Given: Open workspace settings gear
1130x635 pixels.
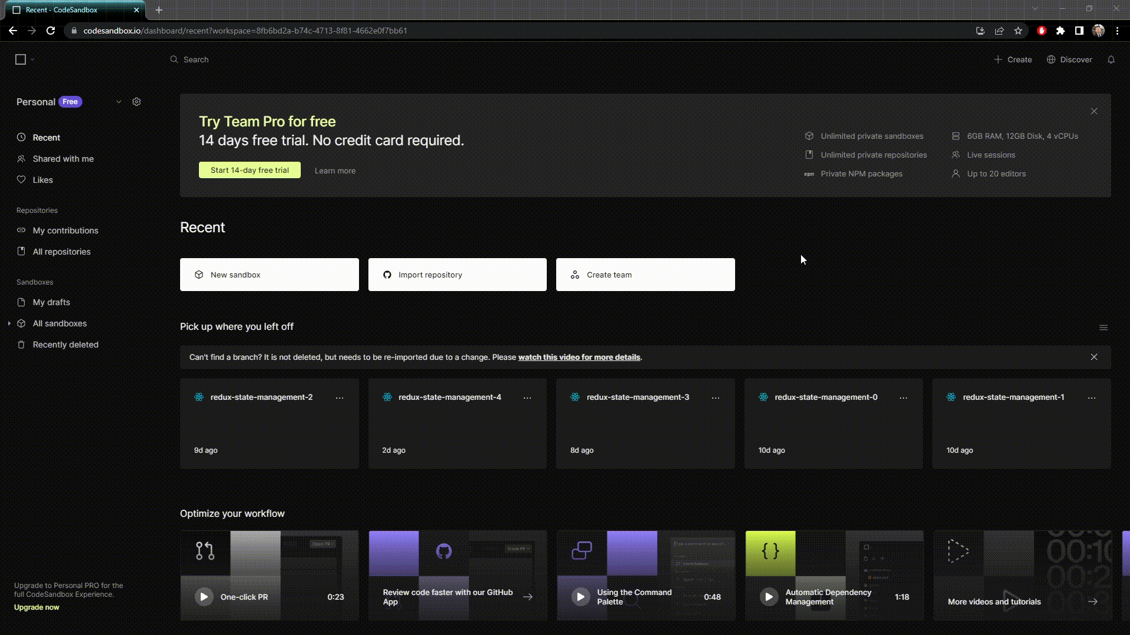Looking at the screenshot, I should [137, 102].
